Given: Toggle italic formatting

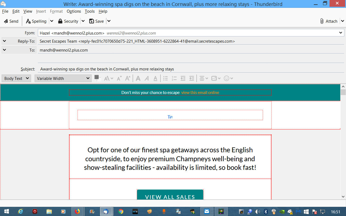Looking at the screenshot, I should click(x=147, y=78).
